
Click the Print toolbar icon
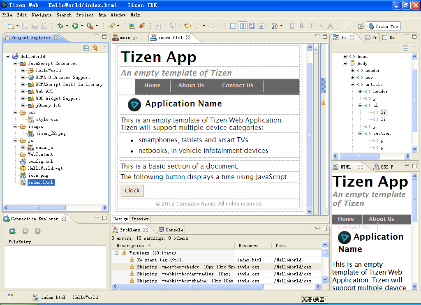(44, 26)
